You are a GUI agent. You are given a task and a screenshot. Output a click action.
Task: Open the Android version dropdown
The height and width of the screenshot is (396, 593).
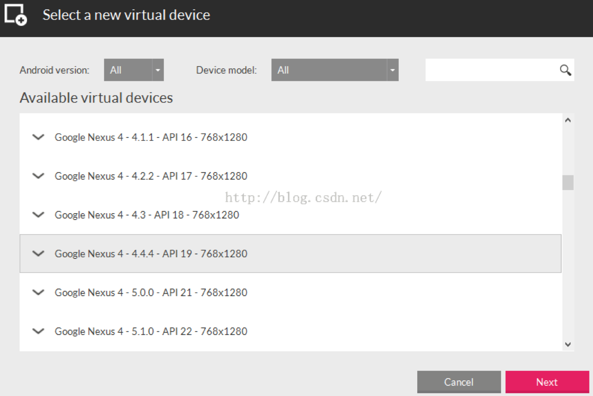point(134,70)
